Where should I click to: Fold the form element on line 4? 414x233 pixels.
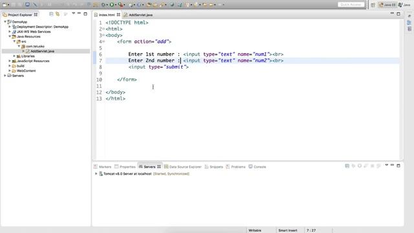103,41
